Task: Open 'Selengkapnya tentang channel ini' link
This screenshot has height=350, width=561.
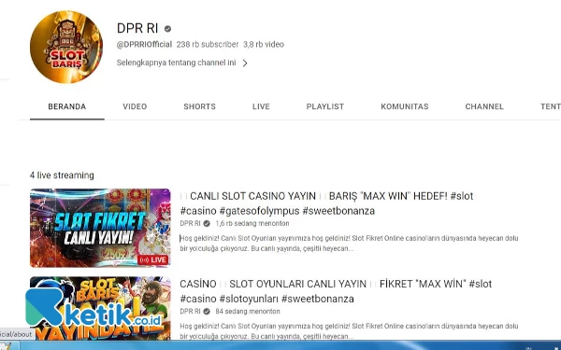Action: pos(176,63)
